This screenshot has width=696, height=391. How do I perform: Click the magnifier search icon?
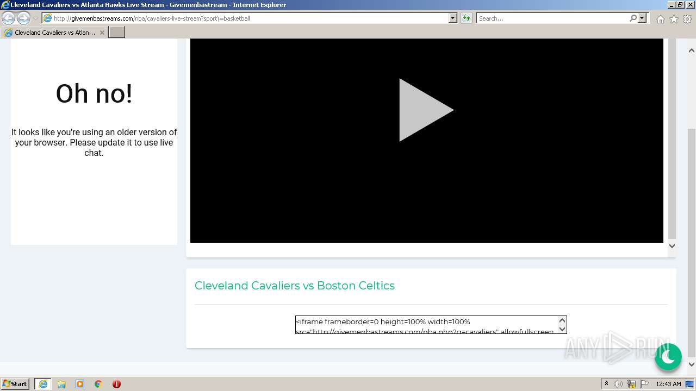pyautogui.click(x=633, y=18)
